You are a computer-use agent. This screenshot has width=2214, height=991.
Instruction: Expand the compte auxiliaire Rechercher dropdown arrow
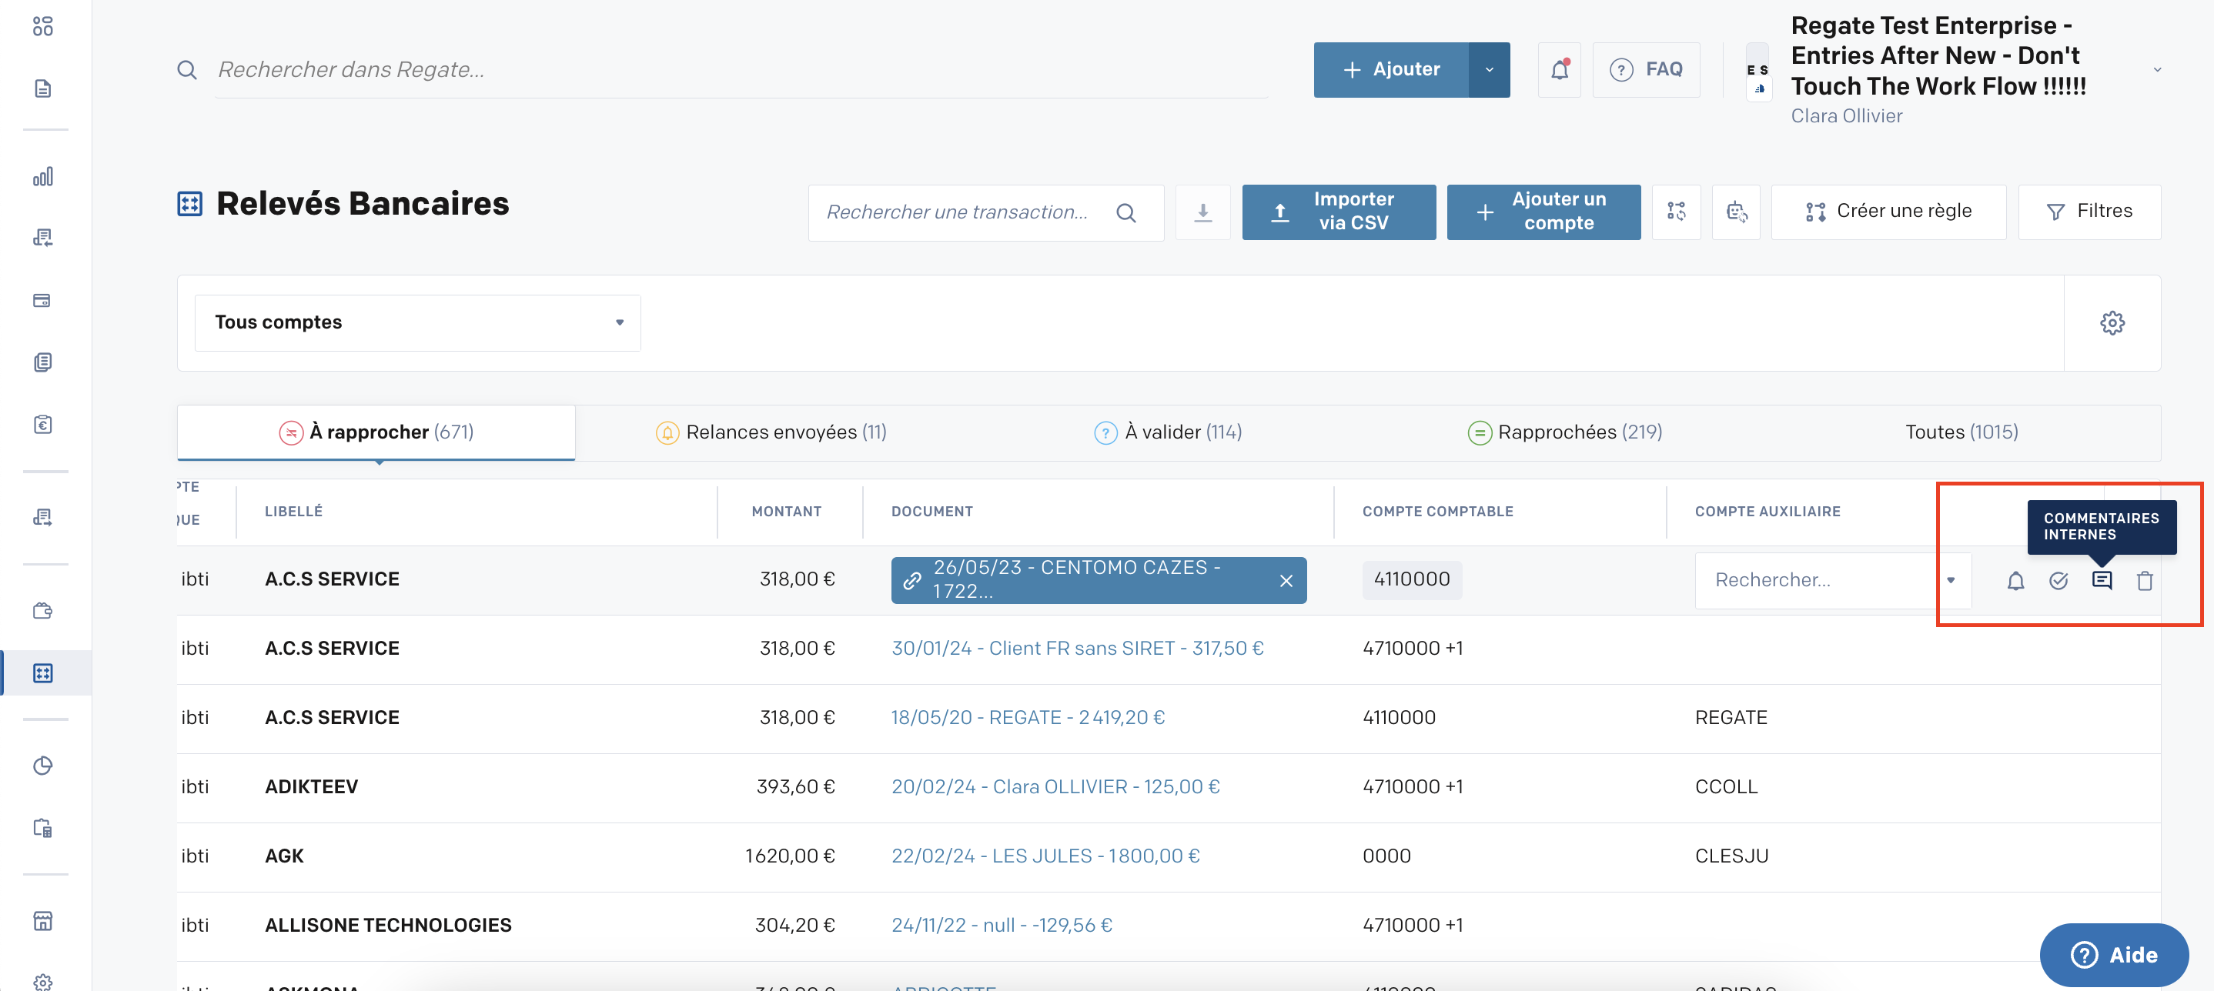(1950, 580)
